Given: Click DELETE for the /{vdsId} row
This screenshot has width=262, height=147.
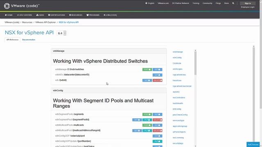Looking at the screenshot, I should coord(157,80).
